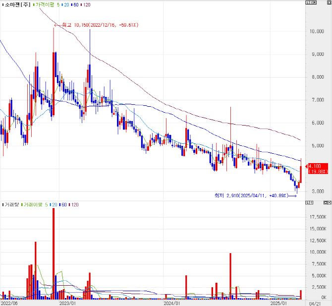
Task: Click the 거래이평 5 volume average legend
Action: tap(35, 204)
